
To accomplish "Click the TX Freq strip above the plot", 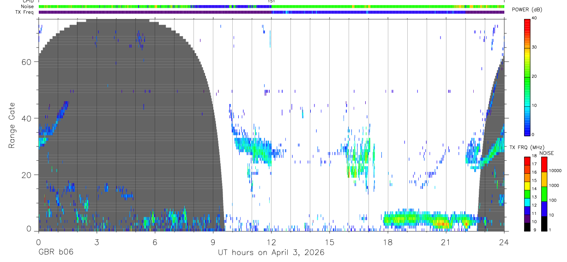I will [271, 12].
